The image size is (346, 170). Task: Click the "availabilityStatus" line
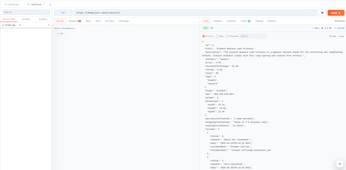(225, 126)
